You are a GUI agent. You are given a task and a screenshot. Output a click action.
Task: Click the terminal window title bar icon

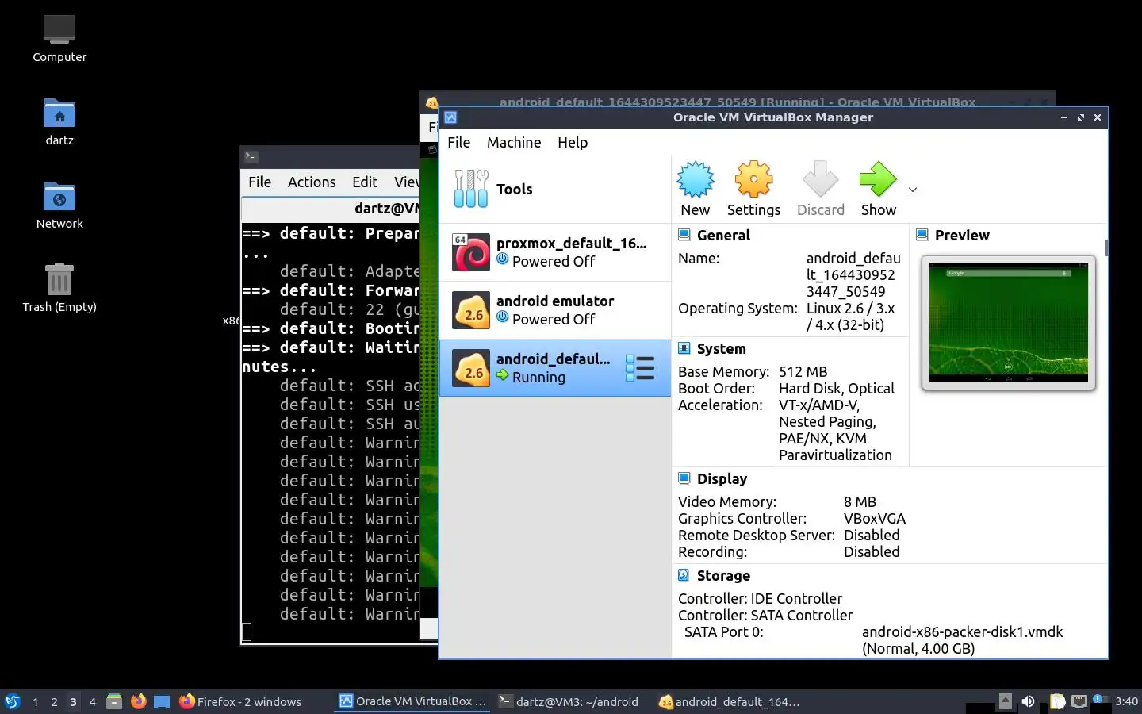pyautogui.click(x=251, y=156)
